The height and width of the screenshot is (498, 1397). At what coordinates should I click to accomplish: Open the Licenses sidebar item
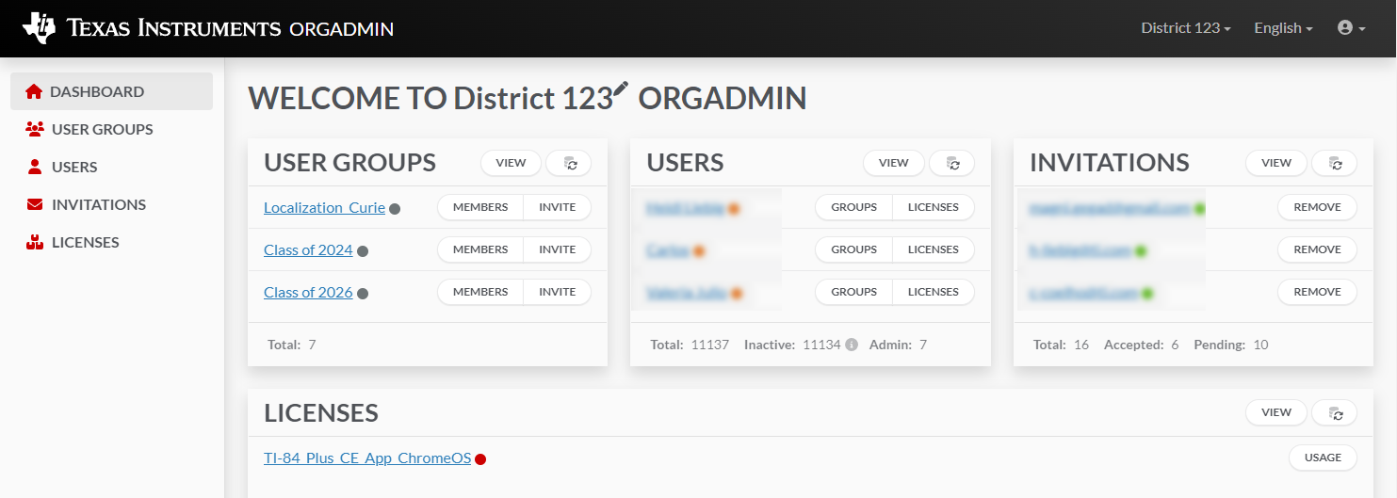tap(85, 242)
